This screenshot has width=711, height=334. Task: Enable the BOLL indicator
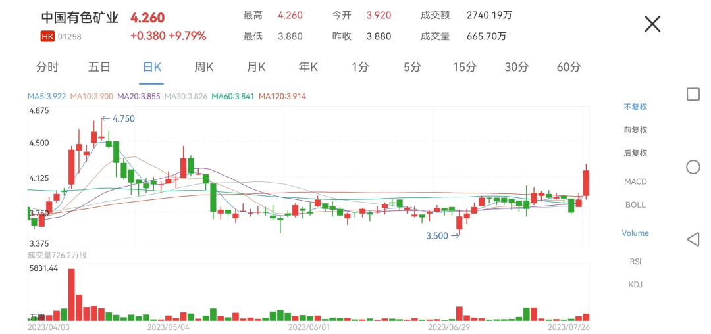[x=635, y=204]
